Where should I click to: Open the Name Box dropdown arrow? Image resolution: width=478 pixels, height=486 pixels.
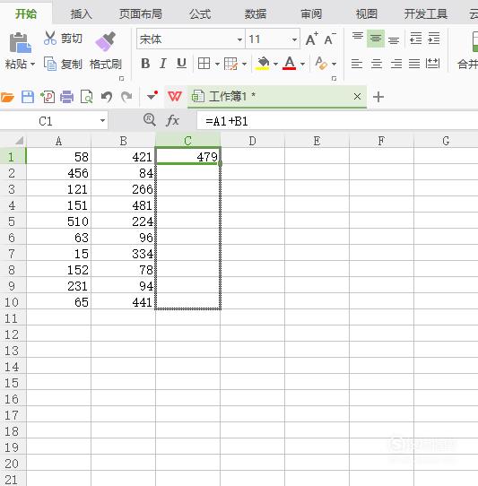click(x=102, y=121)
